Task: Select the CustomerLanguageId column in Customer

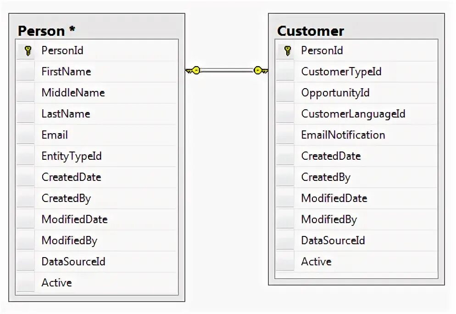Action: (353, 114)
